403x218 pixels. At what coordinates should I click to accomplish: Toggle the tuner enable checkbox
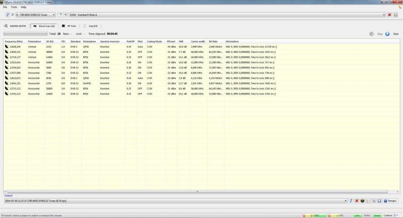tap(12, 15)
